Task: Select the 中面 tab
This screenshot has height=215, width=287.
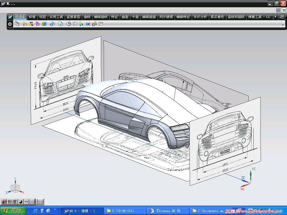Action: click(x=135, y=17)
